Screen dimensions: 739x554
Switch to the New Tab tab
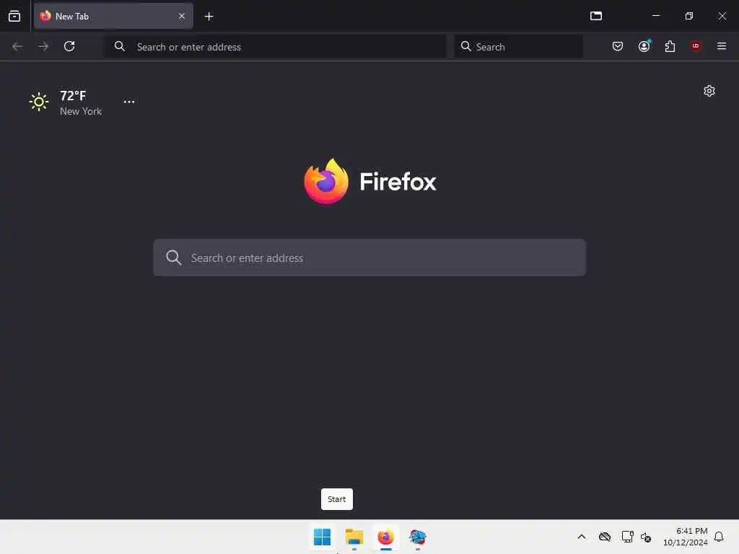[x=113, y=16]
